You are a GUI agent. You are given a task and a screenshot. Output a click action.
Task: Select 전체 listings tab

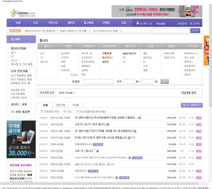pyautogui.click(x=45, y=105)
